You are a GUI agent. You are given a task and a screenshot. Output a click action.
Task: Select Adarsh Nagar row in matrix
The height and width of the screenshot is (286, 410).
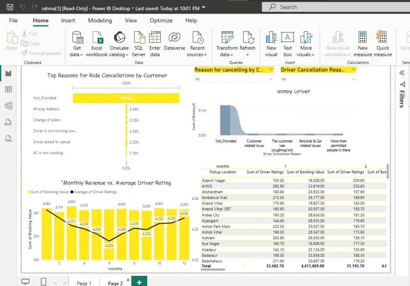[x=294, y=180]
